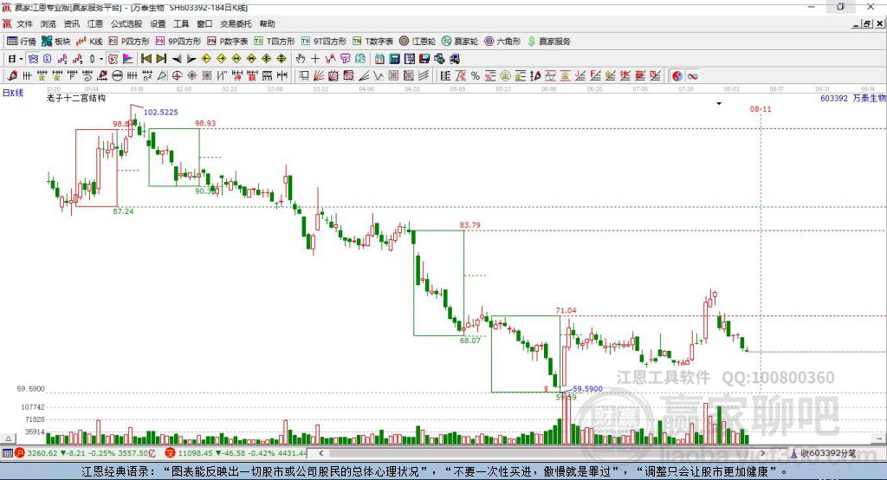Open the P四方形 tool
Screen dimensions: 887x480
pyautogui.click(x=129, y=42)
